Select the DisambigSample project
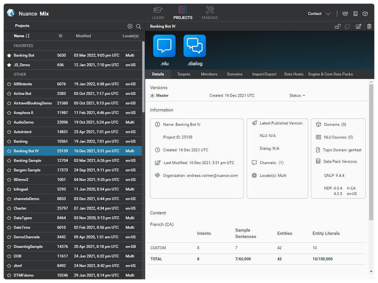This screenshot has height=283, width=378. [x=73, y=247]
